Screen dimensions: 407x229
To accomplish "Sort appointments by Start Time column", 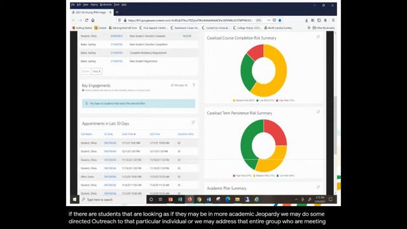I will point(128,134).
